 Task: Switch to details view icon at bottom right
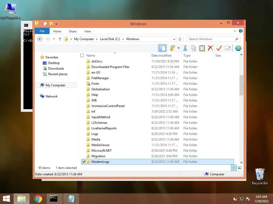pos(234,168)
